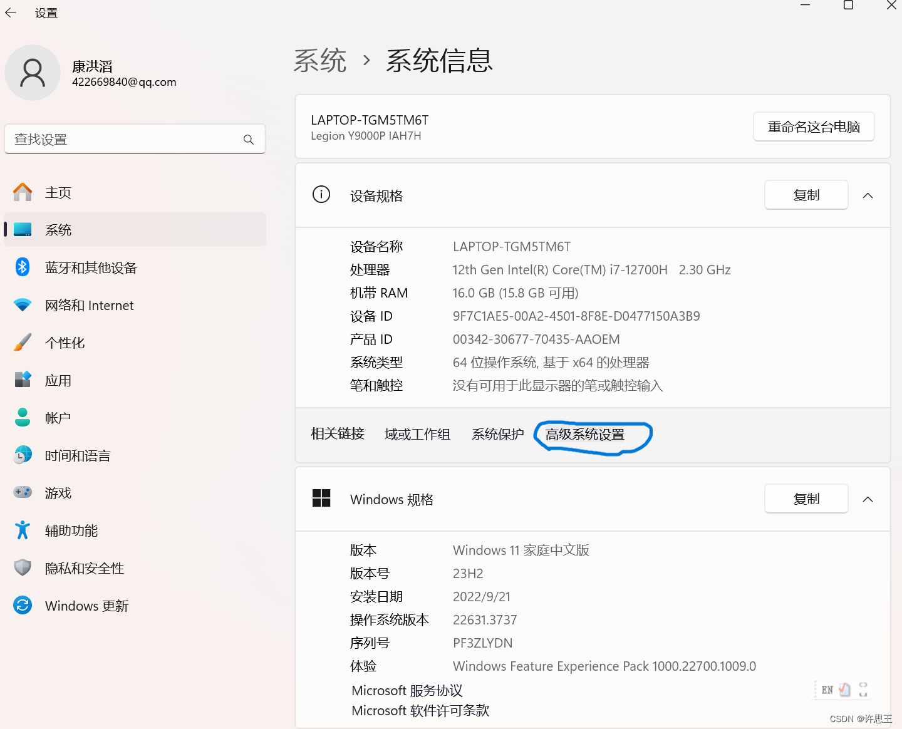
Task: Open 网络和 Internet settings
Action: tap(135, 305)
